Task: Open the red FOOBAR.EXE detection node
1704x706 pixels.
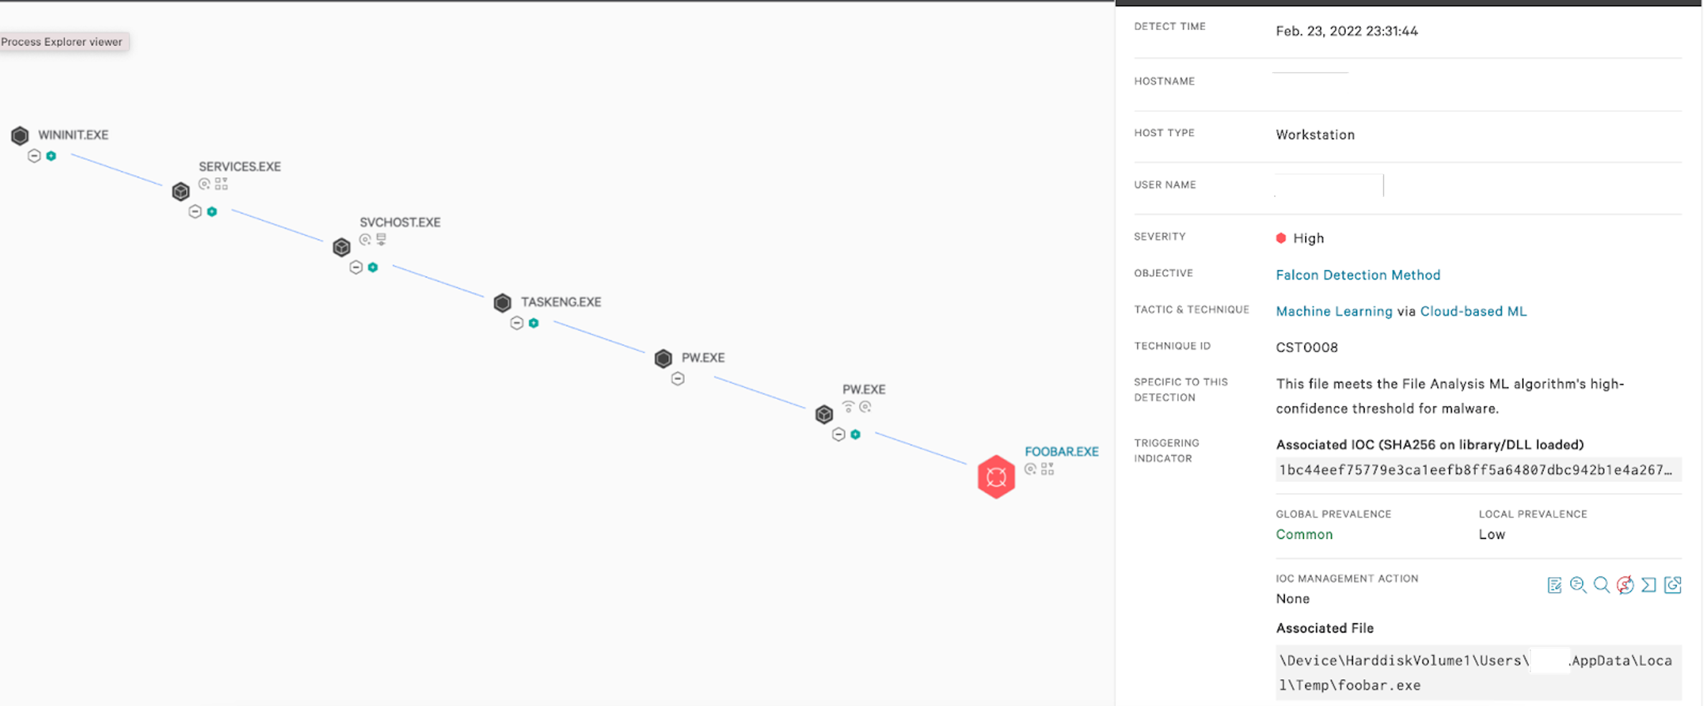Action: pyautogui.click(x=996, y=476)
